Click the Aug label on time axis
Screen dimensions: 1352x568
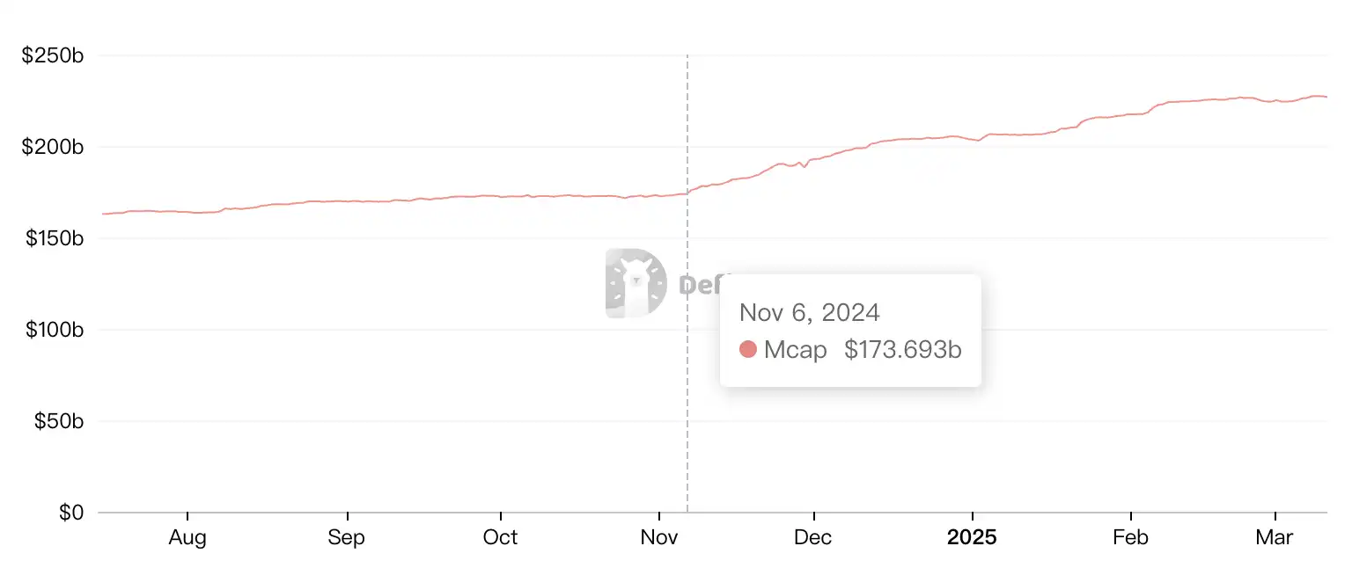point(187,537)
